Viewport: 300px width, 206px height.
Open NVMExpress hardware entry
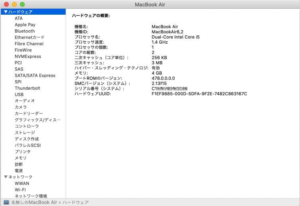[x=28, y=56]
